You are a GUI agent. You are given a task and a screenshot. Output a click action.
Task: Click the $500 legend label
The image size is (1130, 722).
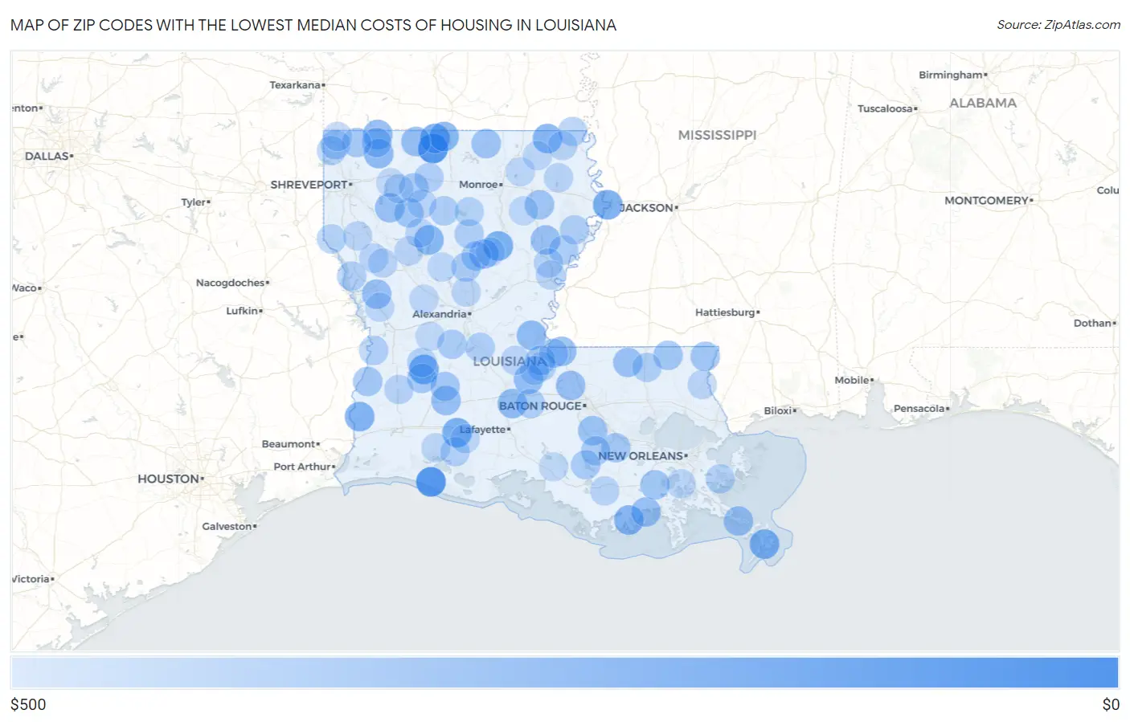pyautogui.click(x=28, y=704)
